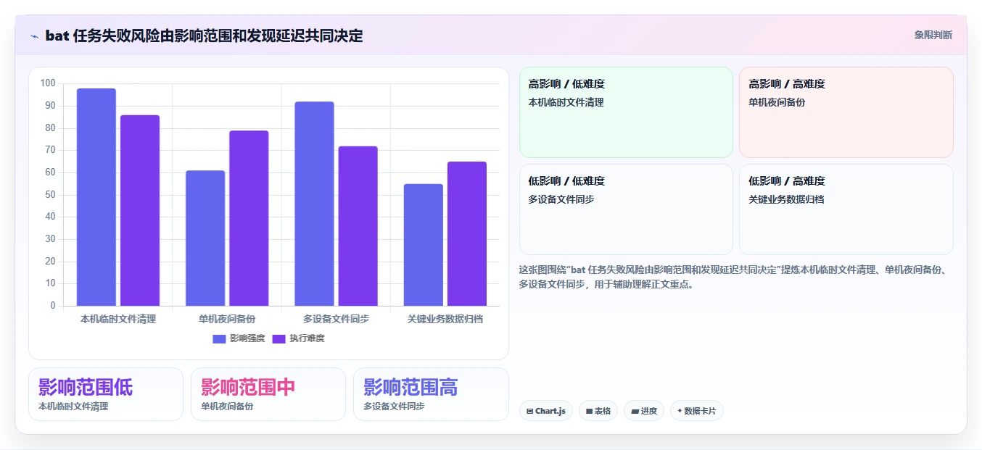Click the 关键业务数据归档 x-axis label

coord(445,319)
